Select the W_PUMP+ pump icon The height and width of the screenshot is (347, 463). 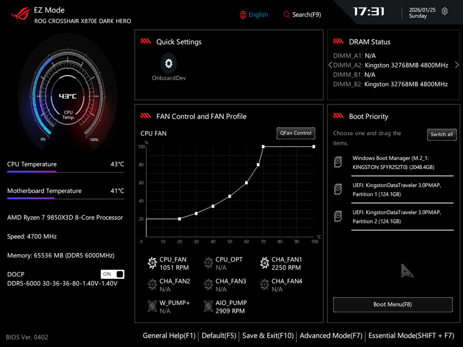coord(152,307)
